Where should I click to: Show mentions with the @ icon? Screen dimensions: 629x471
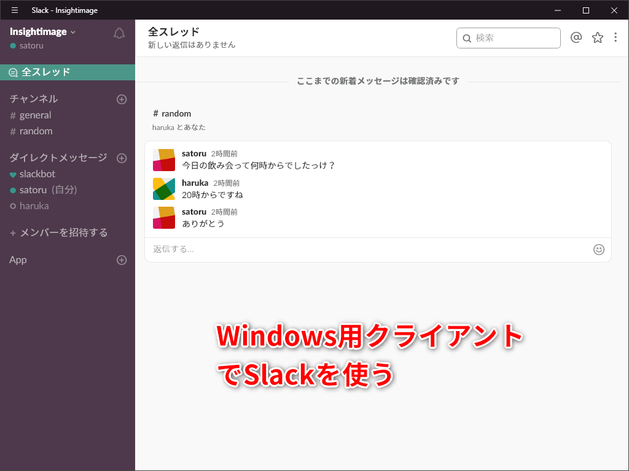click(x=576, y=37)
